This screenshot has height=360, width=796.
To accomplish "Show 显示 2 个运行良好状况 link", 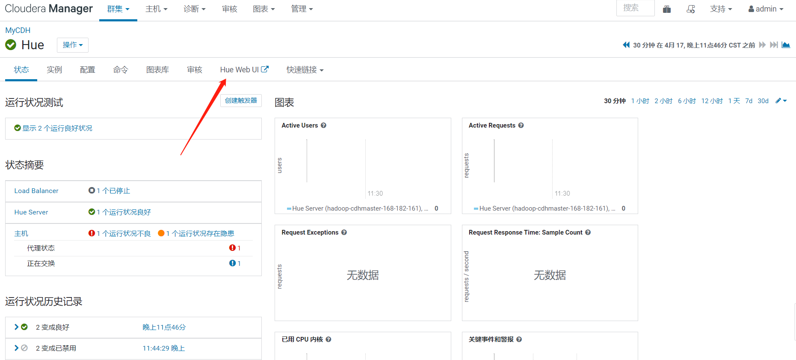I will tap(57, 128).
